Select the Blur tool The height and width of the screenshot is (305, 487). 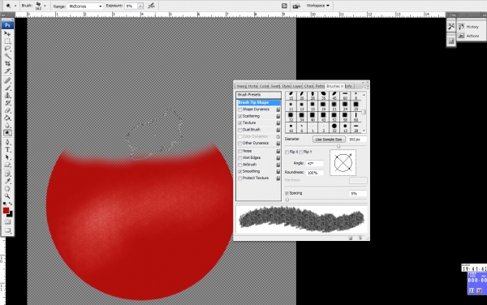pos(7,126)
